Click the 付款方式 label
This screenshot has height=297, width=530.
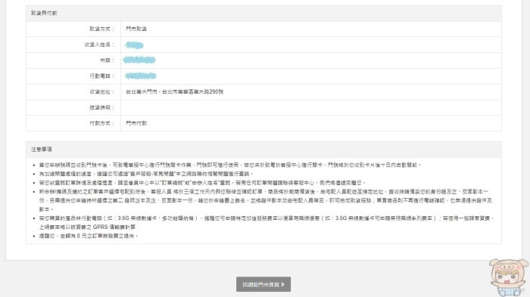tap(101, 123)
